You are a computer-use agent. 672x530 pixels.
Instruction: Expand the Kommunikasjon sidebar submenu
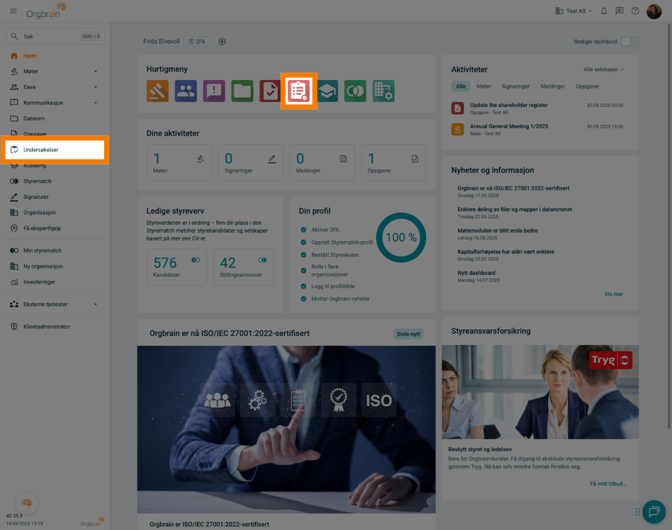point(96,103)
